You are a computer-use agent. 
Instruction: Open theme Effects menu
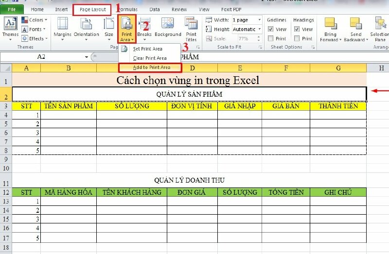(x=34, y=38)
